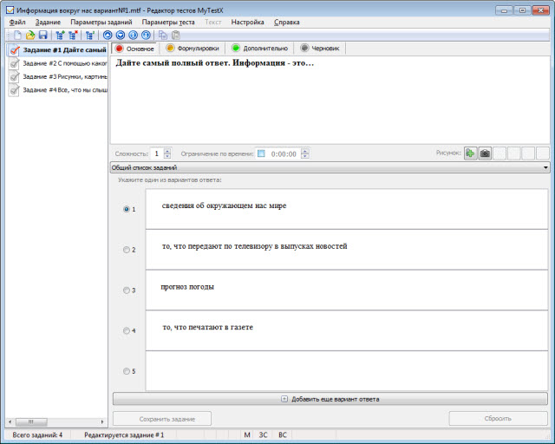The image size is (555, 444).
Task: Click the Open file folder icon
Action: tap(29, 36)
